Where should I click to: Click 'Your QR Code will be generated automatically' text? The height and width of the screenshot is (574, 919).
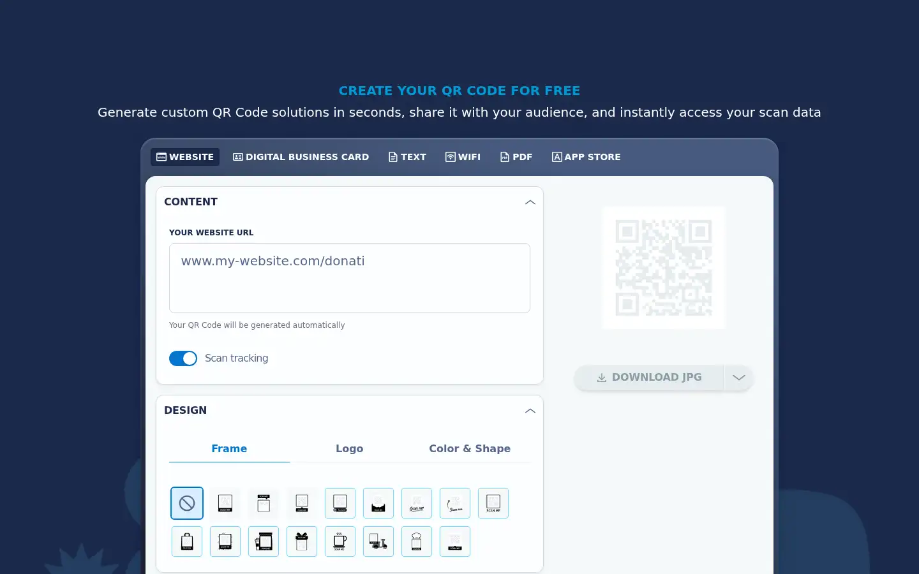point(257,325)
